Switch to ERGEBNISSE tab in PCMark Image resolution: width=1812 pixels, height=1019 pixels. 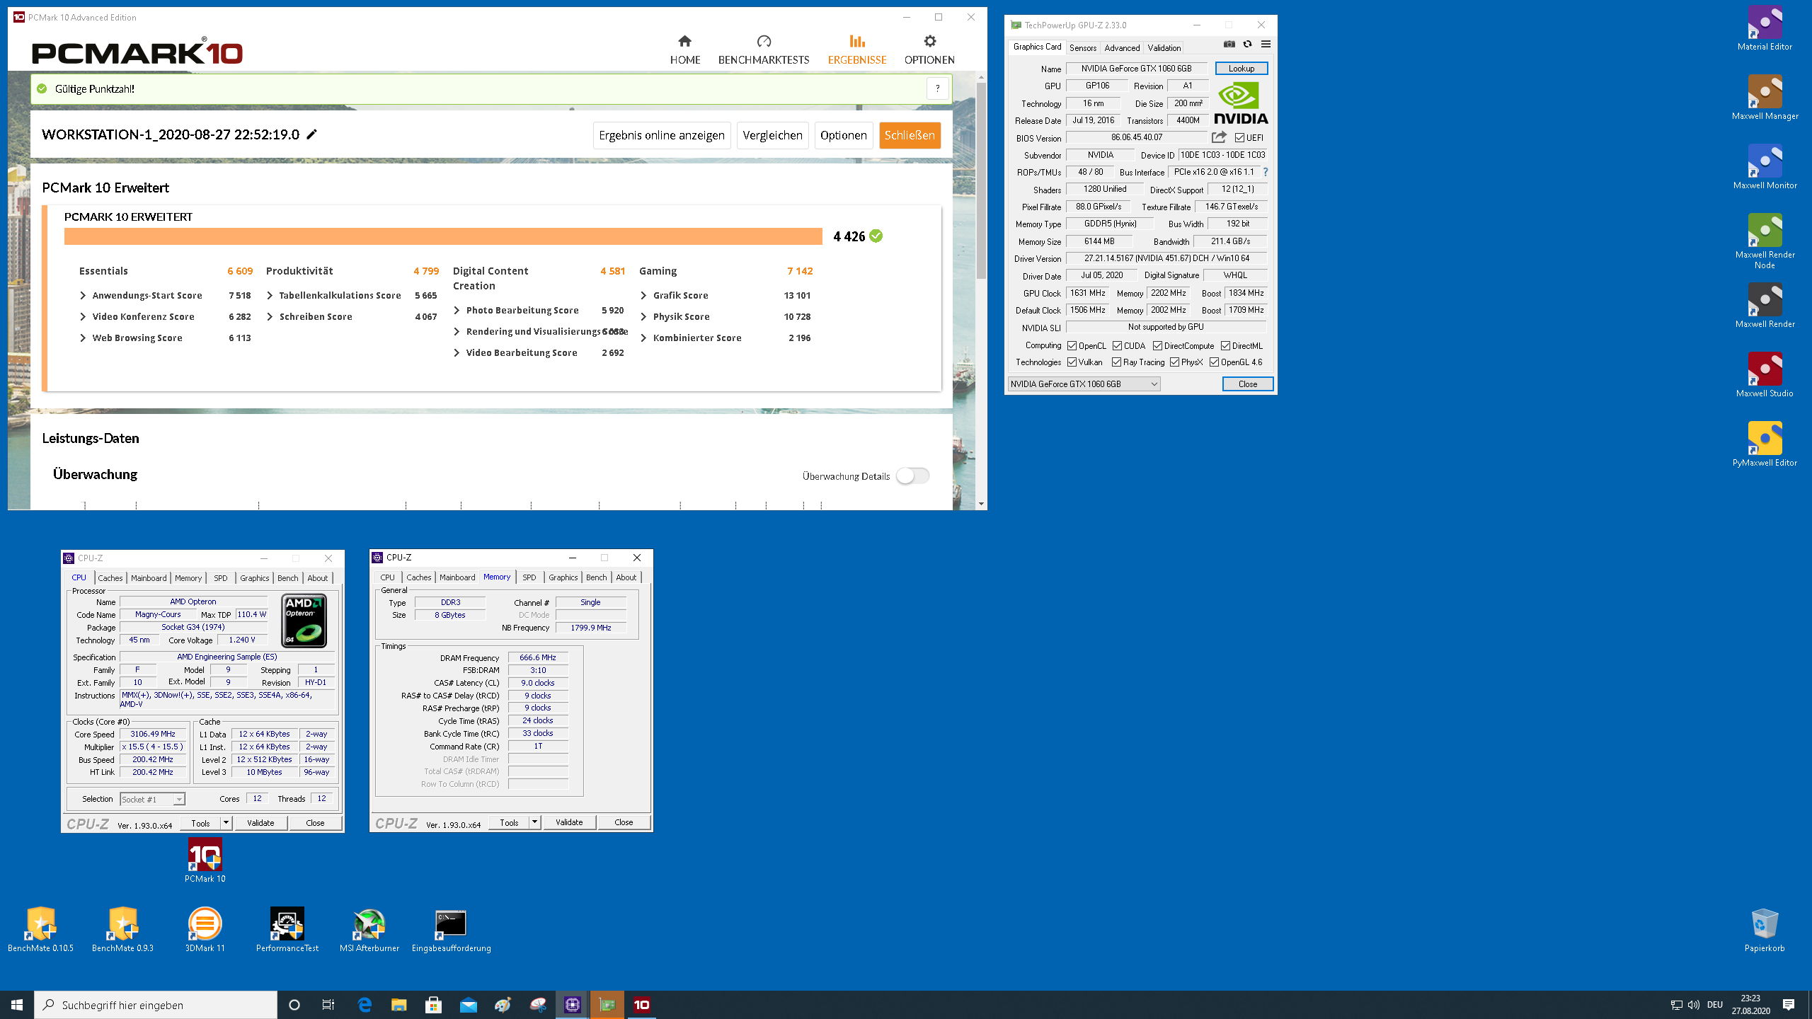click(x=857, y=50)
